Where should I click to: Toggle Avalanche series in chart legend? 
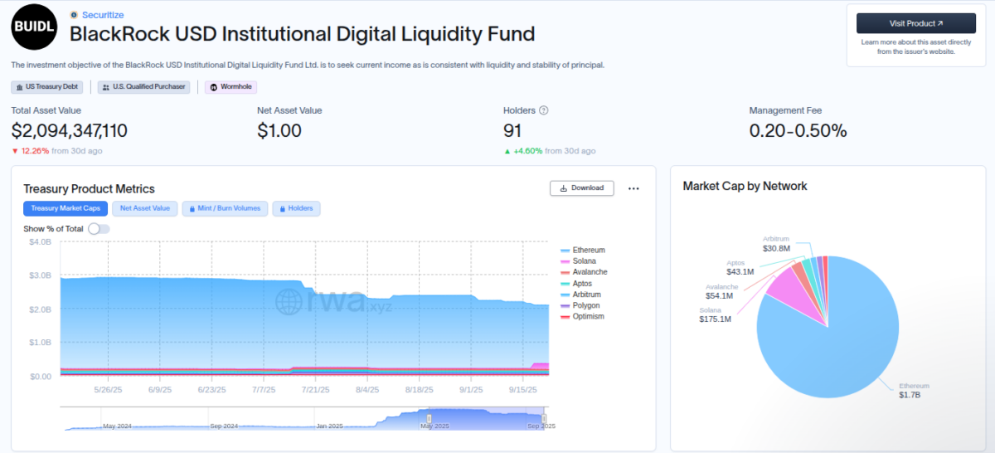(x=584, y=272)
